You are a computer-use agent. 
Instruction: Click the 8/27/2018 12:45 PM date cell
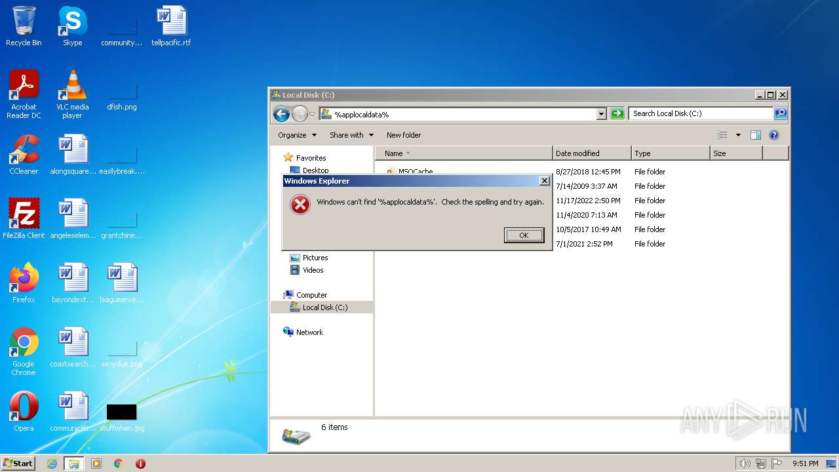588,172
